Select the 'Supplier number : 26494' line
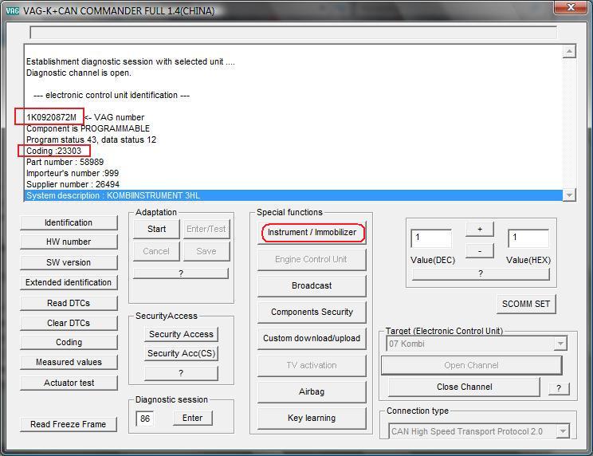The image size is (593, 456). point(73,184)
